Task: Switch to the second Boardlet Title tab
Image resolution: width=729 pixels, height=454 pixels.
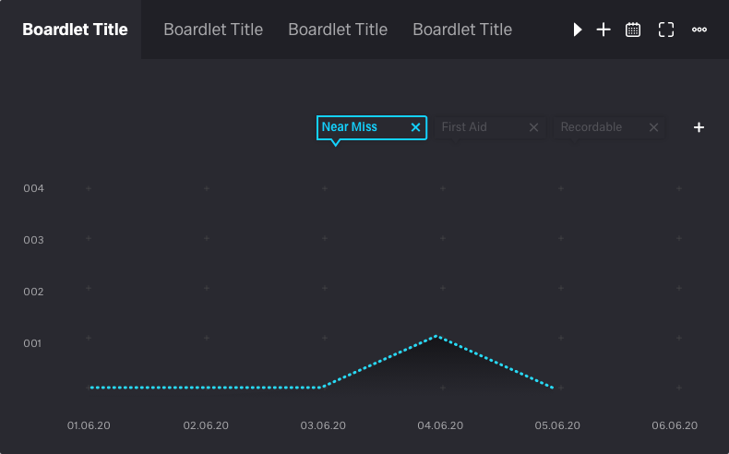Action: pos(213,30)
